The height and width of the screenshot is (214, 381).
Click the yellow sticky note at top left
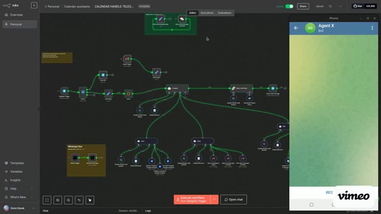pos(57,58)
